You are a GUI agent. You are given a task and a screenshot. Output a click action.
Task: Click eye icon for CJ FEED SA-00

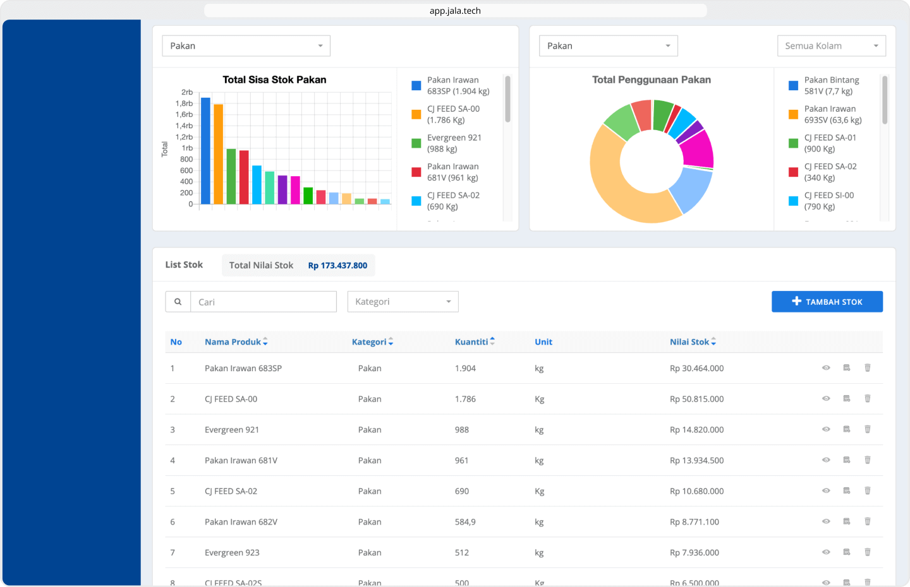tap(825, 399)
